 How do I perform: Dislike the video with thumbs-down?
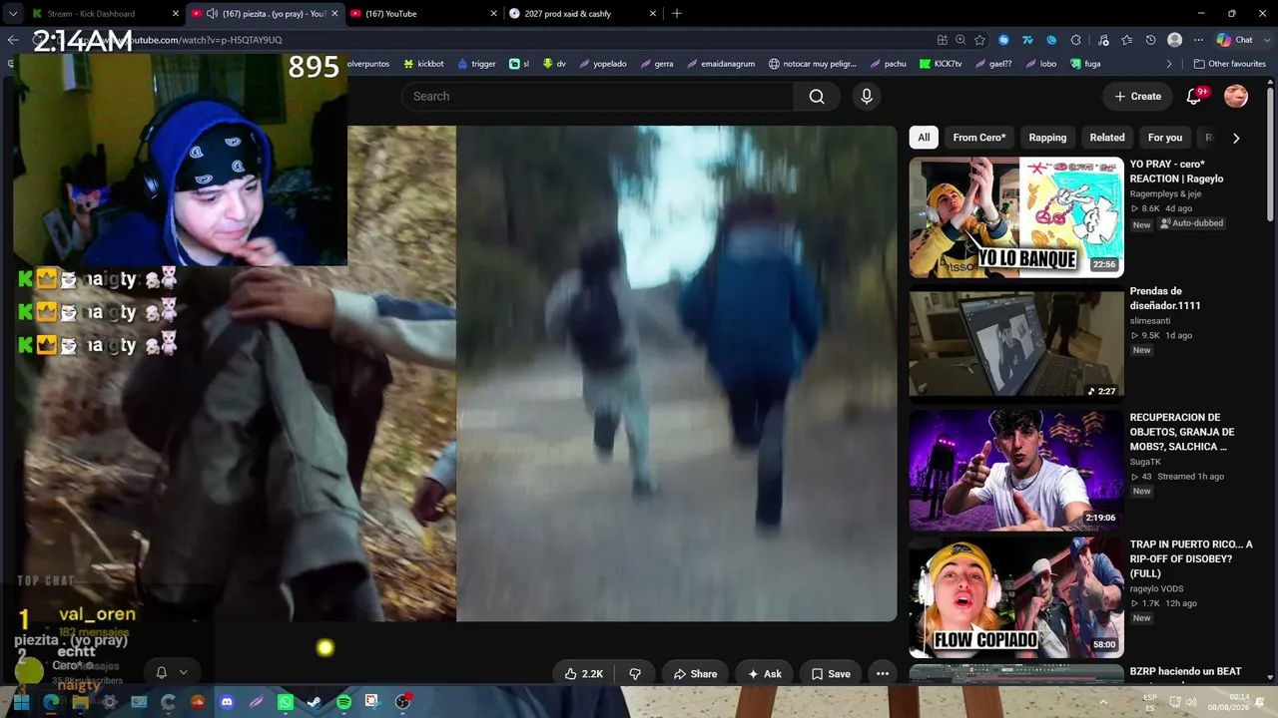click(635, 674)
